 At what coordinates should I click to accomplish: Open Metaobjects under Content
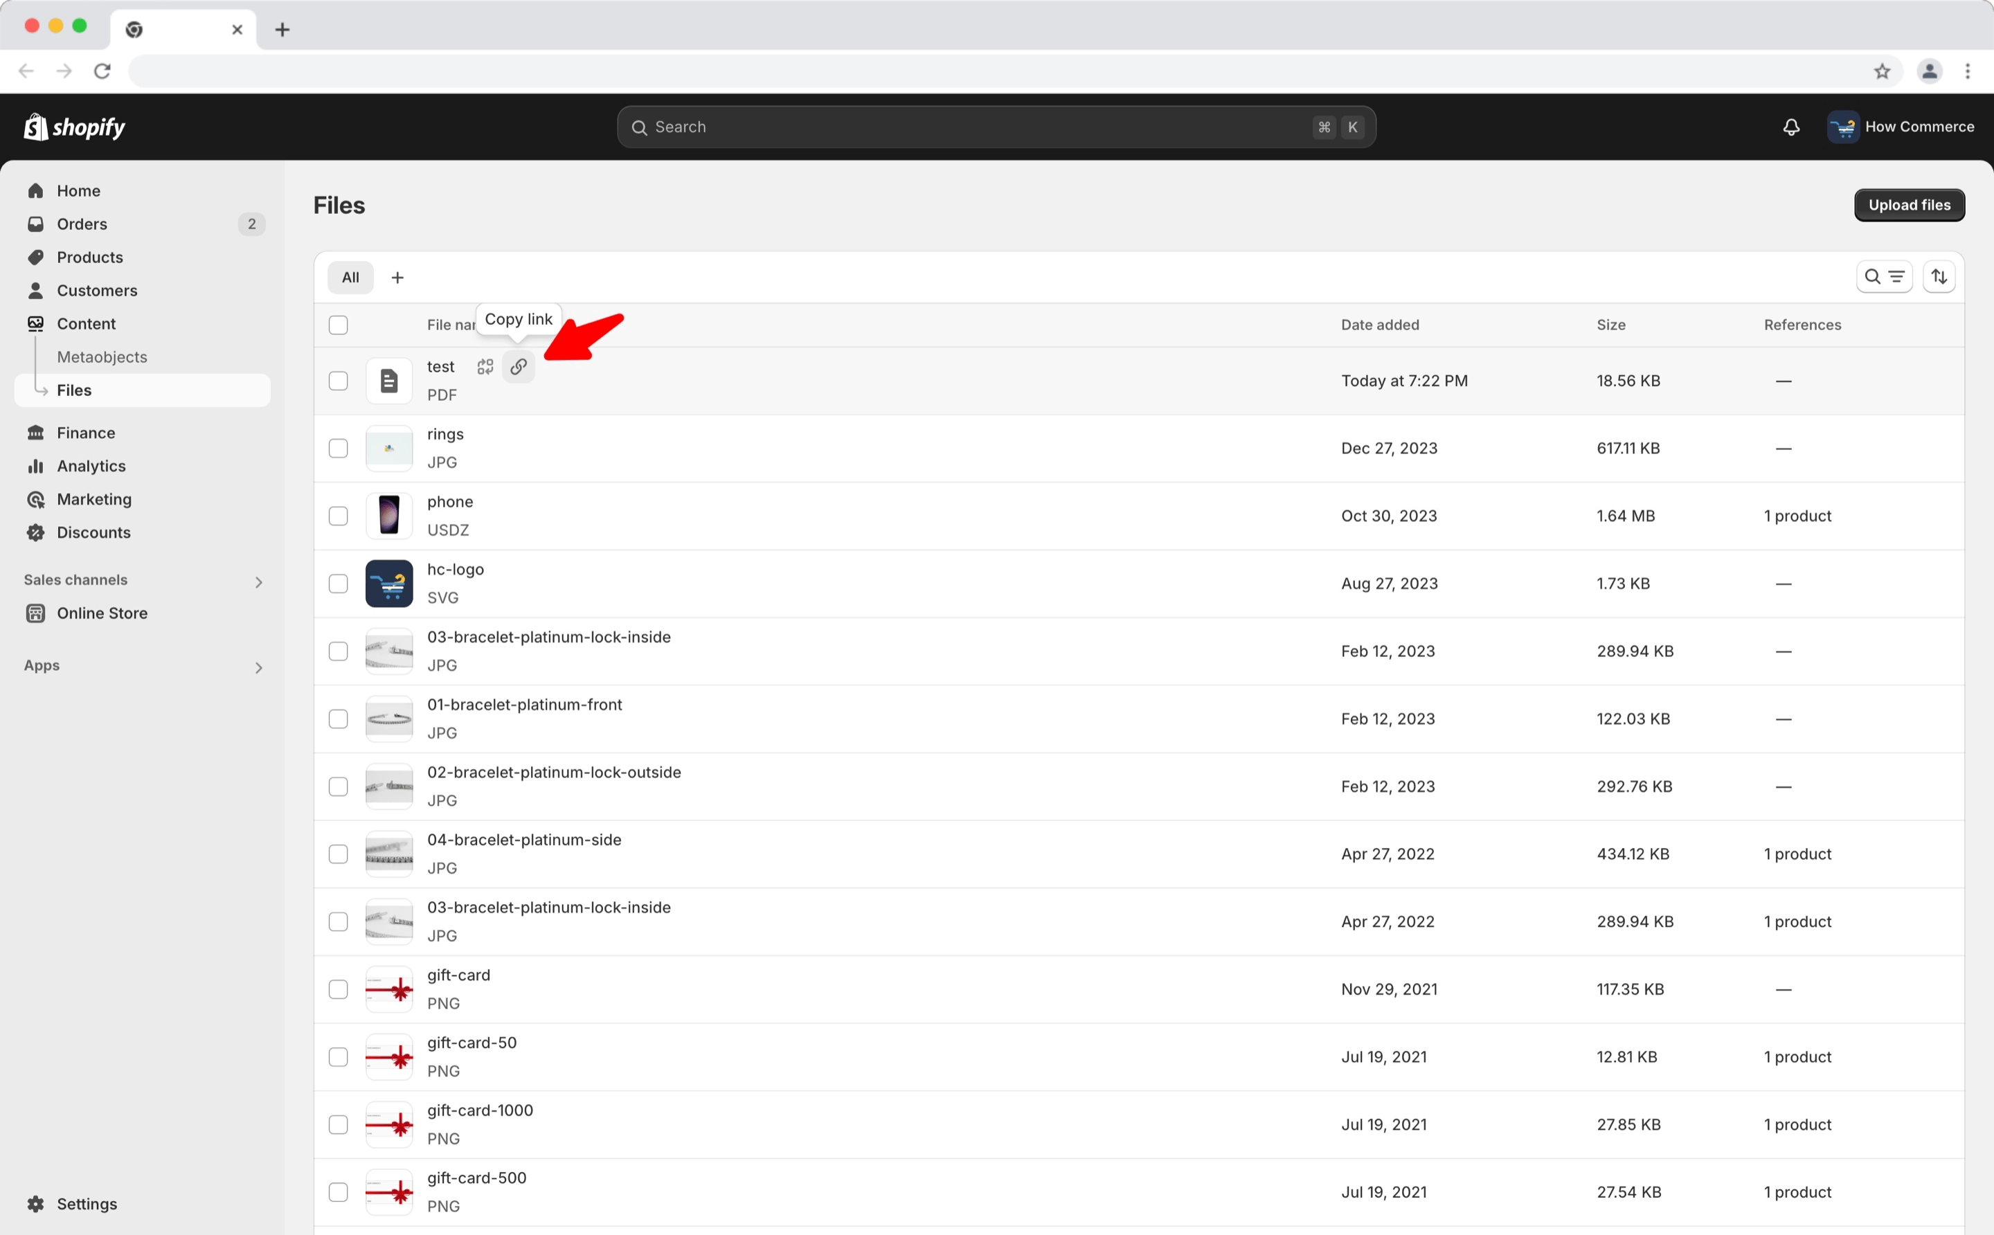coord(102,357)
